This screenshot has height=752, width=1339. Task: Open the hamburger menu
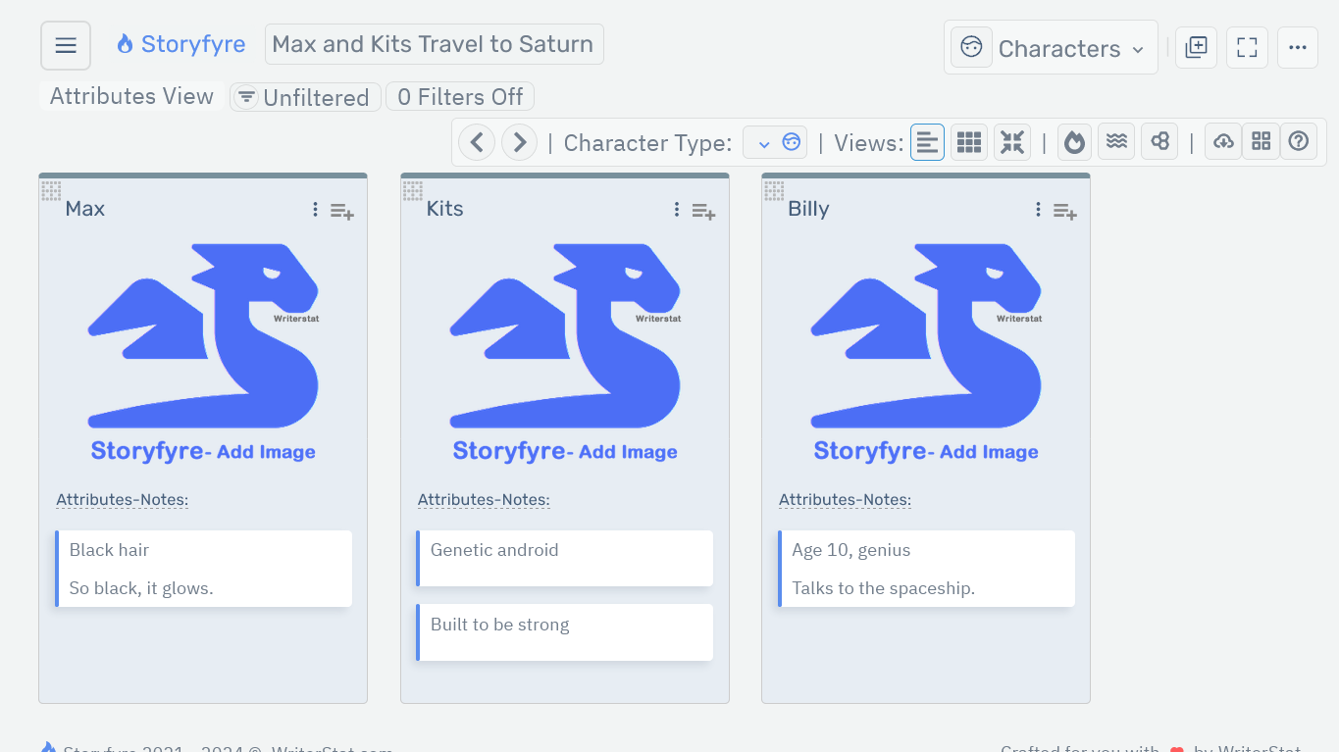point(66,46)
